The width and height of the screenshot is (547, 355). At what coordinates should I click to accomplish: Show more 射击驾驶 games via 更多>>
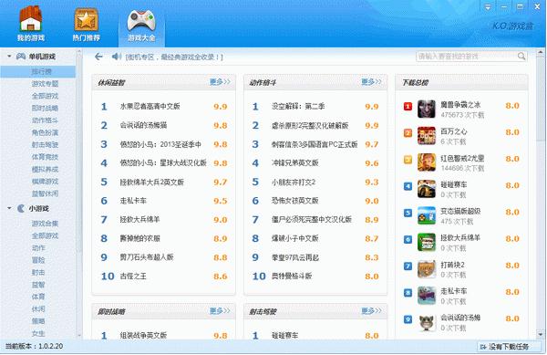click(371, 310)
